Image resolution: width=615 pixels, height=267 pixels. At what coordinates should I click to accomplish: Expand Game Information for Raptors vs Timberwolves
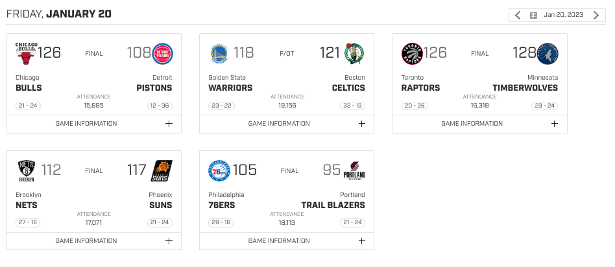click(x=479, y=124)
